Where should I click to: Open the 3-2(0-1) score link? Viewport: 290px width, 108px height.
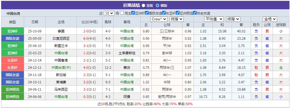pos(90,82)
